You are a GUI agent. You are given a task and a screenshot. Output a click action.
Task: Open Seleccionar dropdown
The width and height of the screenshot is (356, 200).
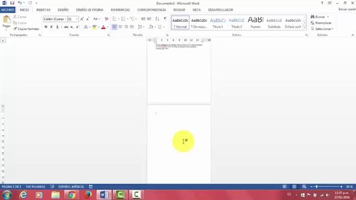(x=322, y=29)
